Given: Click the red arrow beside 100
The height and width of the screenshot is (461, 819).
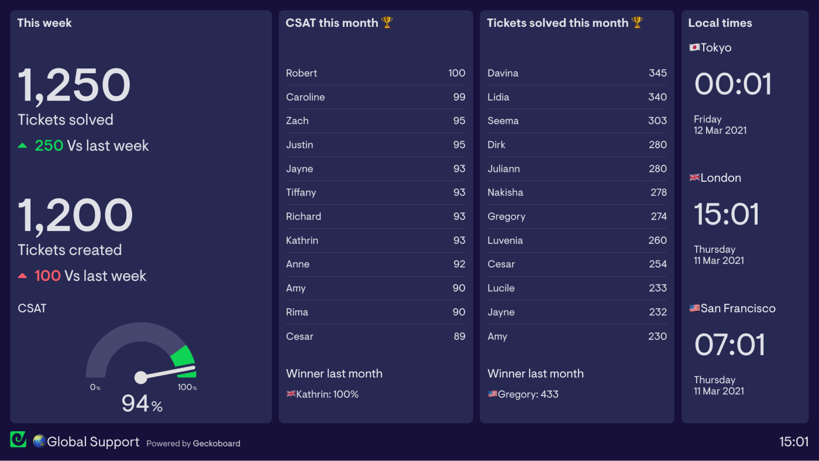Looking at the screenshot, I should point(24,275).
